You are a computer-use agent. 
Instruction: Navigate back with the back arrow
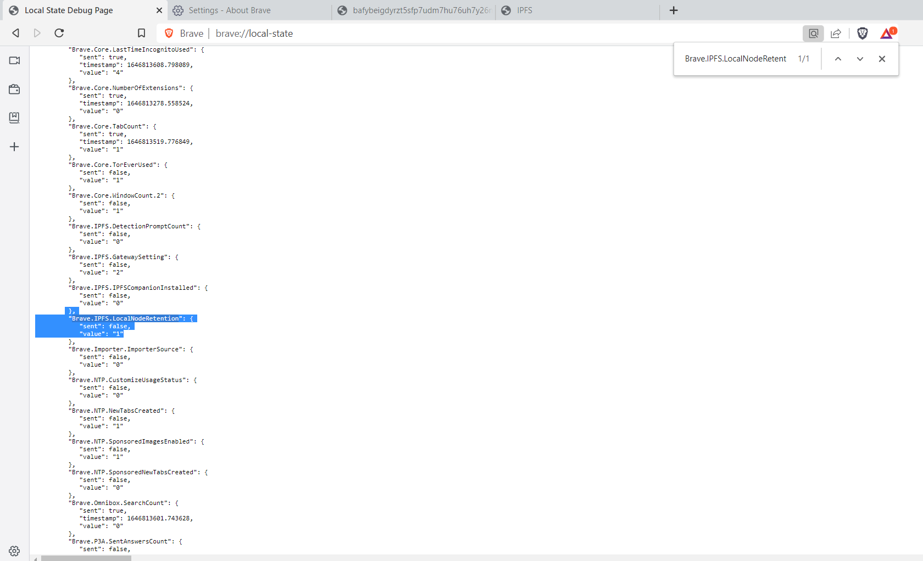click(x=15, y=33)
